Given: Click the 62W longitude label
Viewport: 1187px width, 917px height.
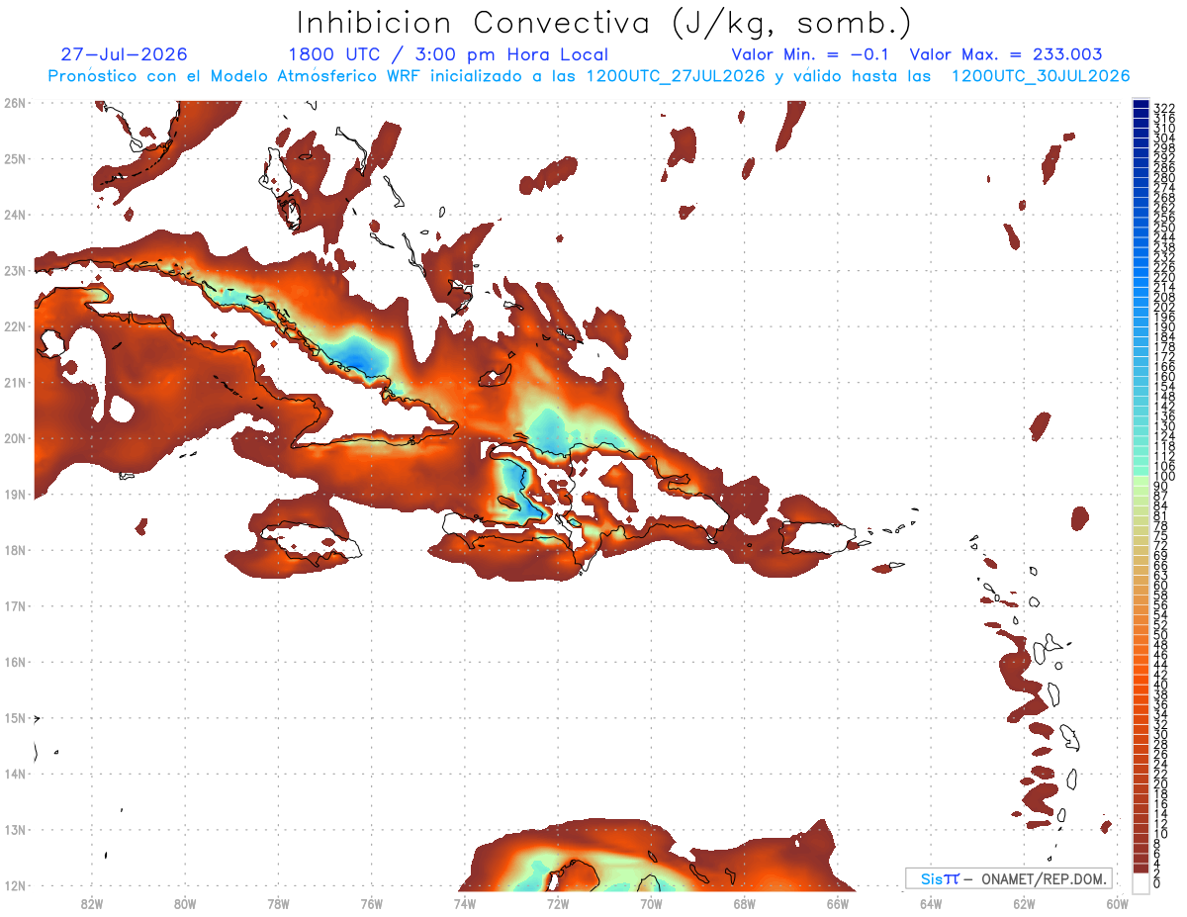Looking at the screenshot, I should click(x=1024, y=903).
